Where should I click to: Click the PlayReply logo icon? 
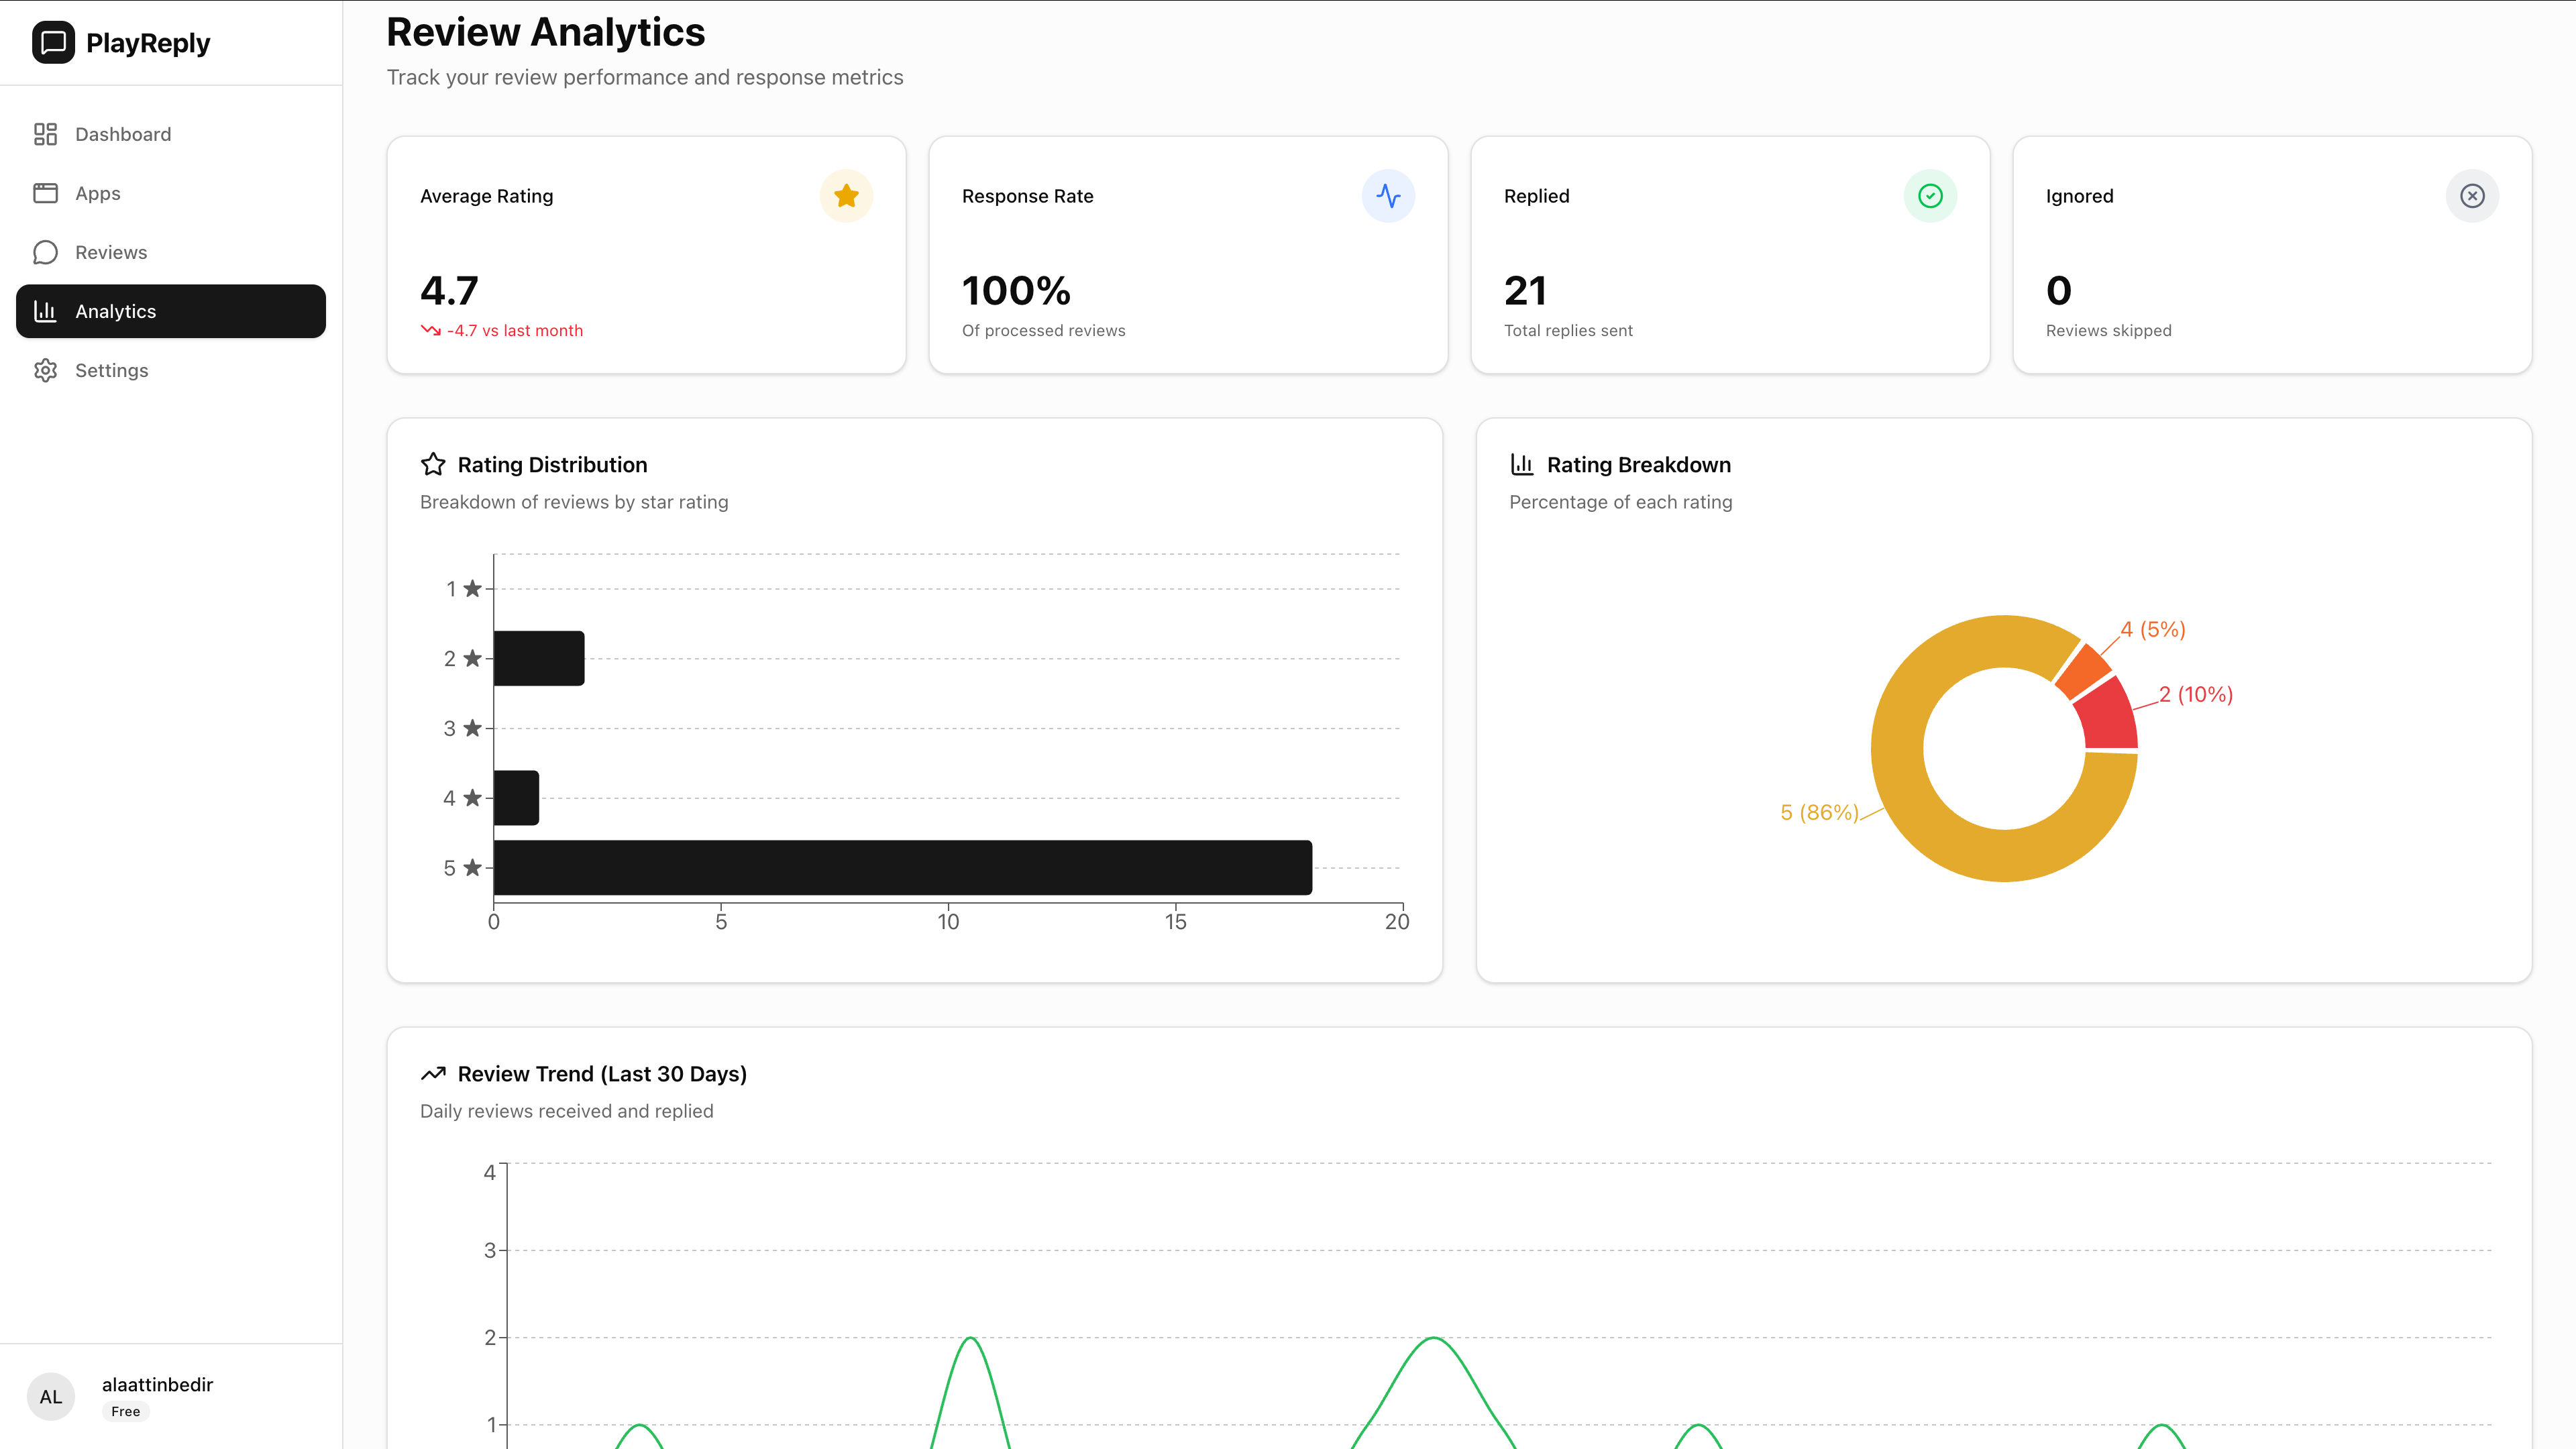pos(53,42)
